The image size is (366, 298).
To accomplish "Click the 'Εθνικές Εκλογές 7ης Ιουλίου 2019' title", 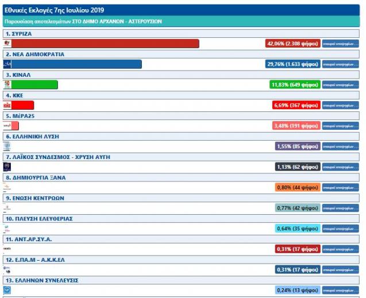I will [x=55, y=10].
